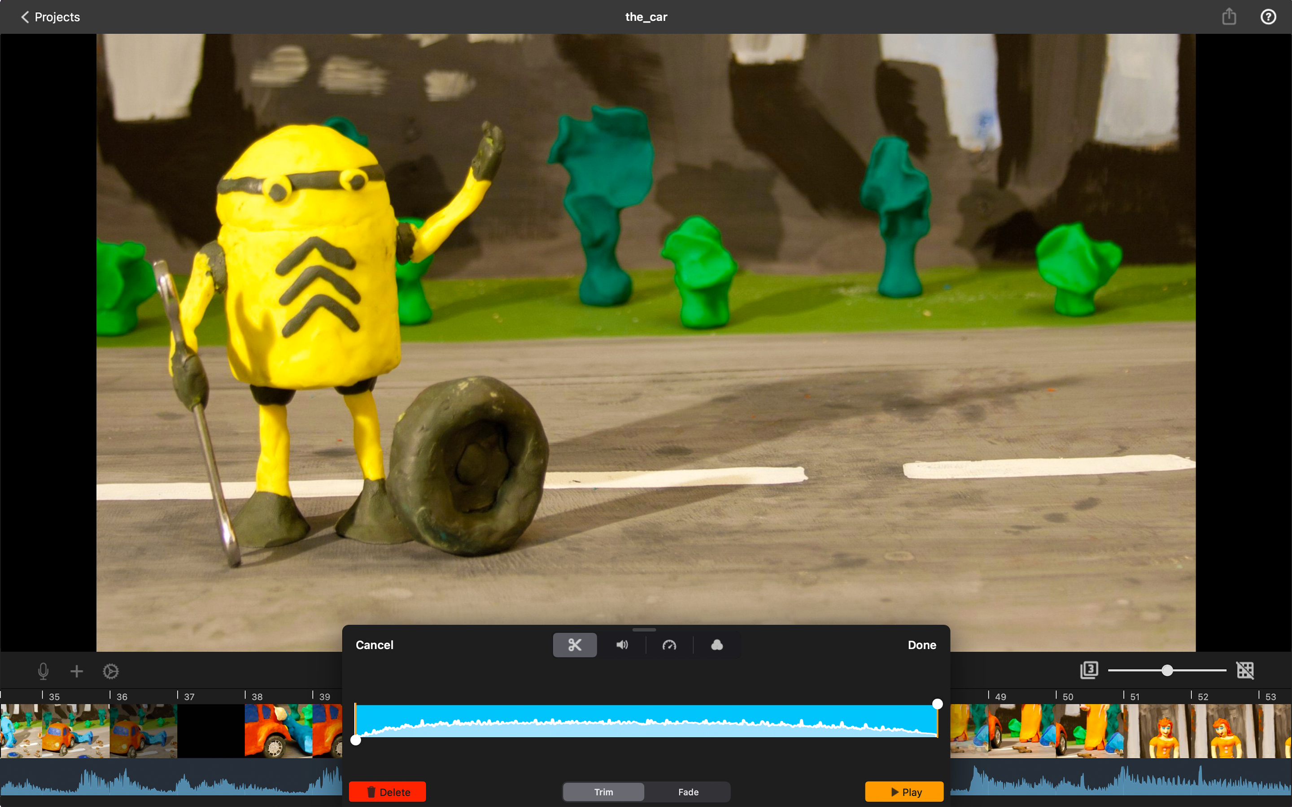Click the trim start handle of audio waveform

point(356,740)
